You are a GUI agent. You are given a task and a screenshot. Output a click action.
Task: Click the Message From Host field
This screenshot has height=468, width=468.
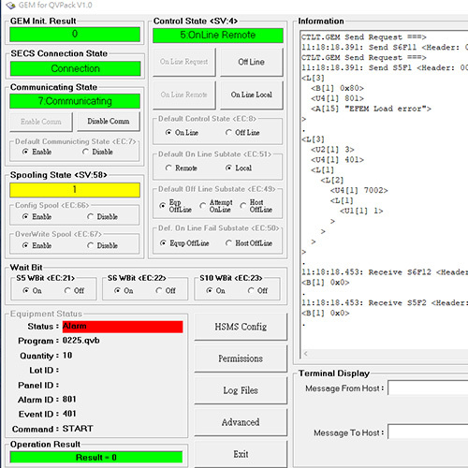(428, 388)
